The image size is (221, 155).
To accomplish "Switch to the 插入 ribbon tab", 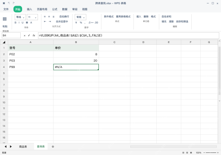I will (x=29, y=9).
